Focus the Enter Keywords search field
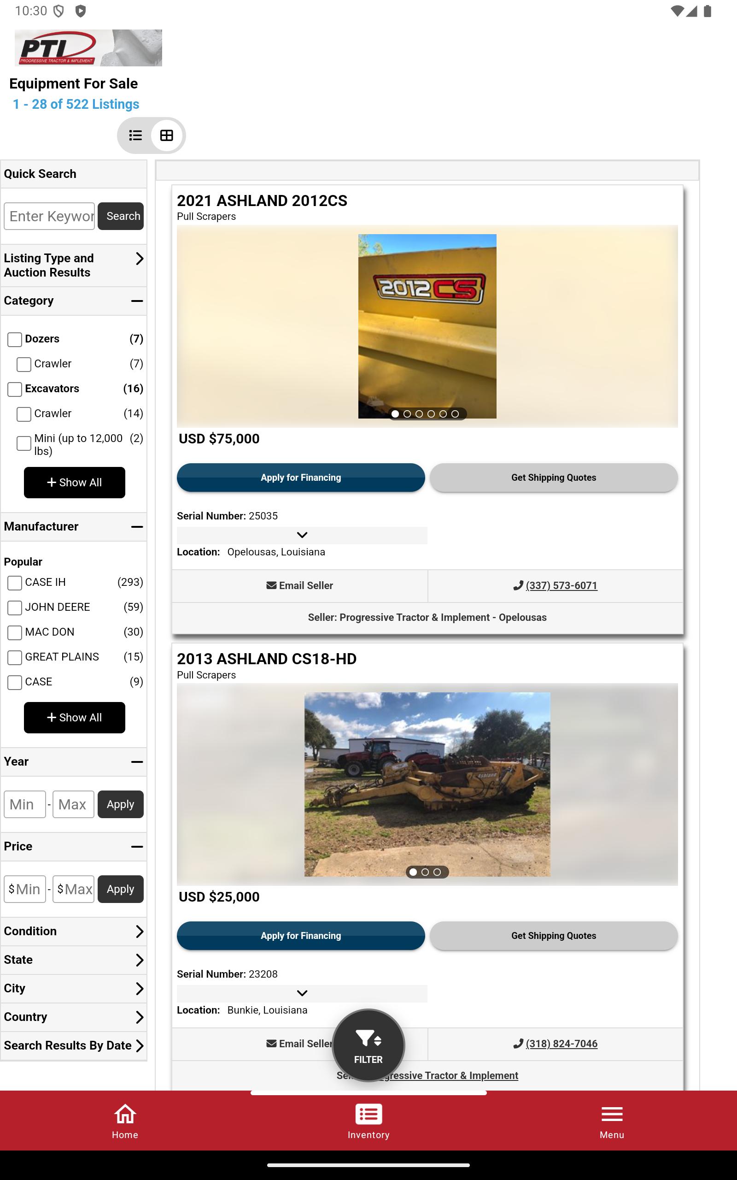Viewport: 737px width, 1180px height. pos(49,216)
